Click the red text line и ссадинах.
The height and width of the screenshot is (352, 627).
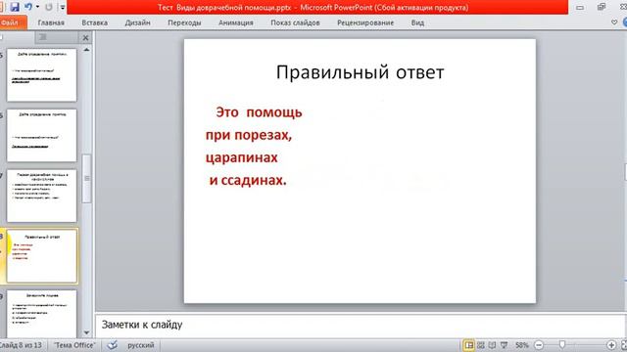click(248, 180)
